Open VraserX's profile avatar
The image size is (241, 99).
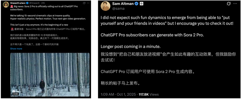click(x=6, y=5)
